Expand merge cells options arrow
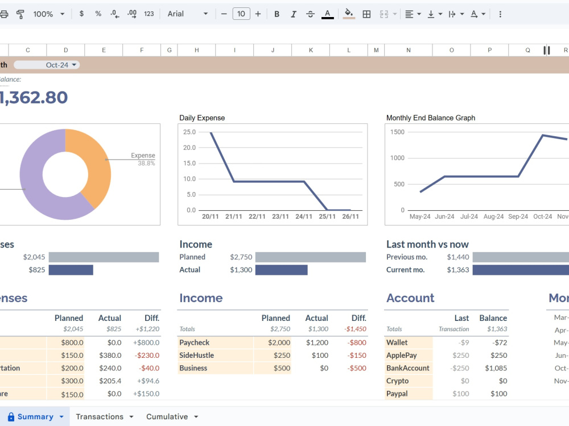 395,14
